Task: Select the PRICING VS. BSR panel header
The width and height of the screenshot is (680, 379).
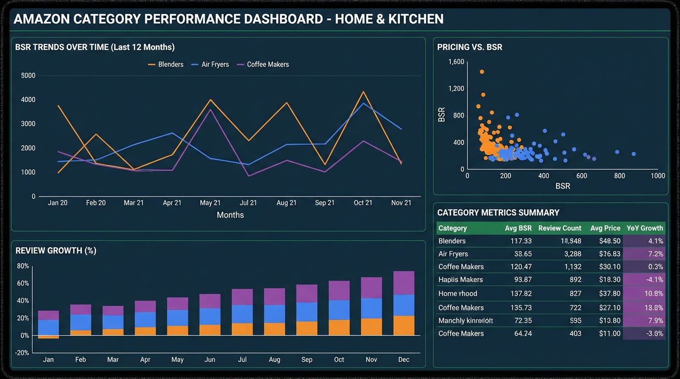Action: 469,47
